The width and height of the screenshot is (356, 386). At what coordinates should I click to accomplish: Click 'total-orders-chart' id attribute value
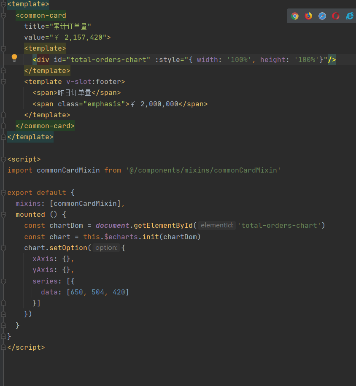click(x=110, y=59)
